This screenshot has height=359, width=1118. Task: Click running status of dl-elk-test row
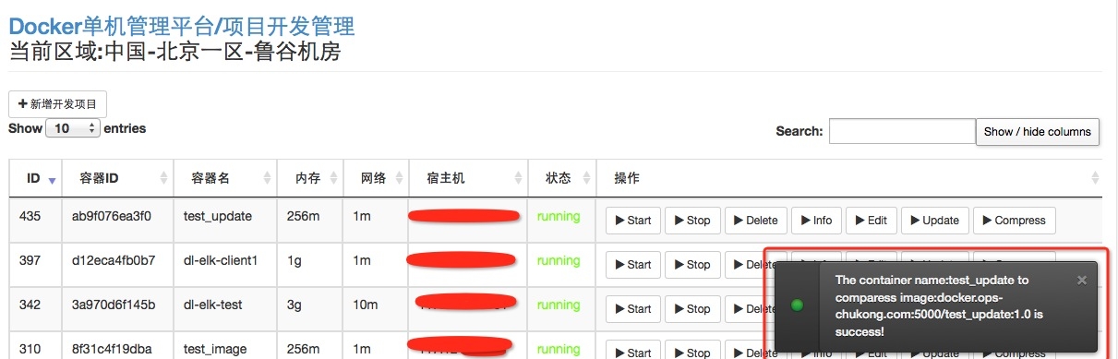click(559, 305)
